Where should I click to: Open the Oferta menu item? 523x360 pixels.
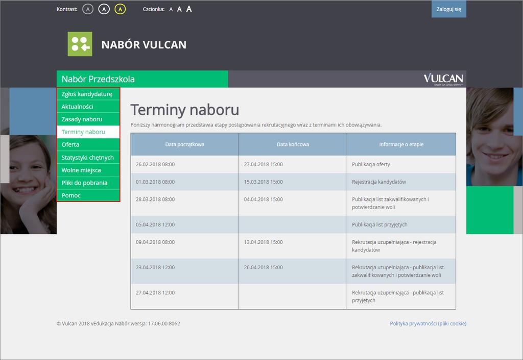[88, 144]
